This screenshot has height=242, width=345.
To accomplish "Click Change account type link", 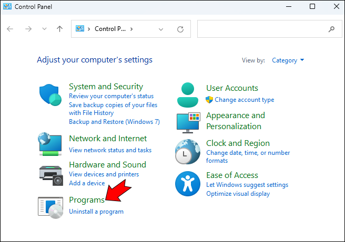I will pyautogui.click(x=245, y=100).
